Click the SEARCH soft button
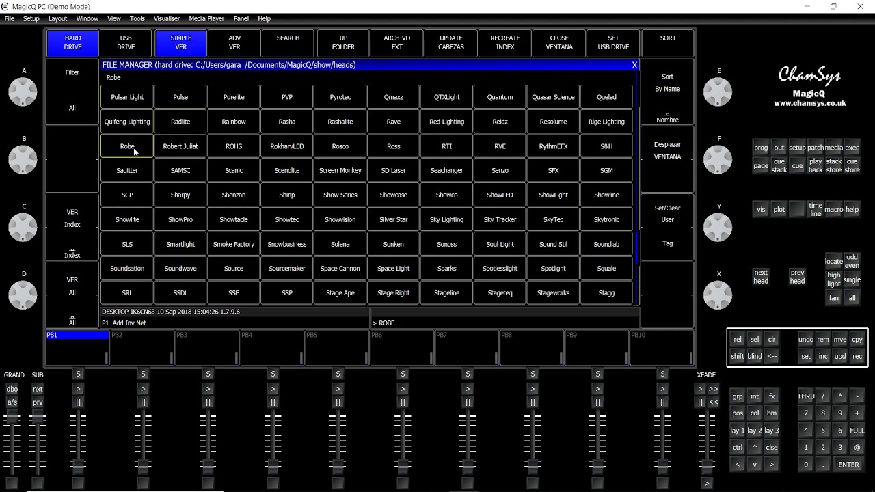The height and width of the screenshot is (492, 875). 288,43
